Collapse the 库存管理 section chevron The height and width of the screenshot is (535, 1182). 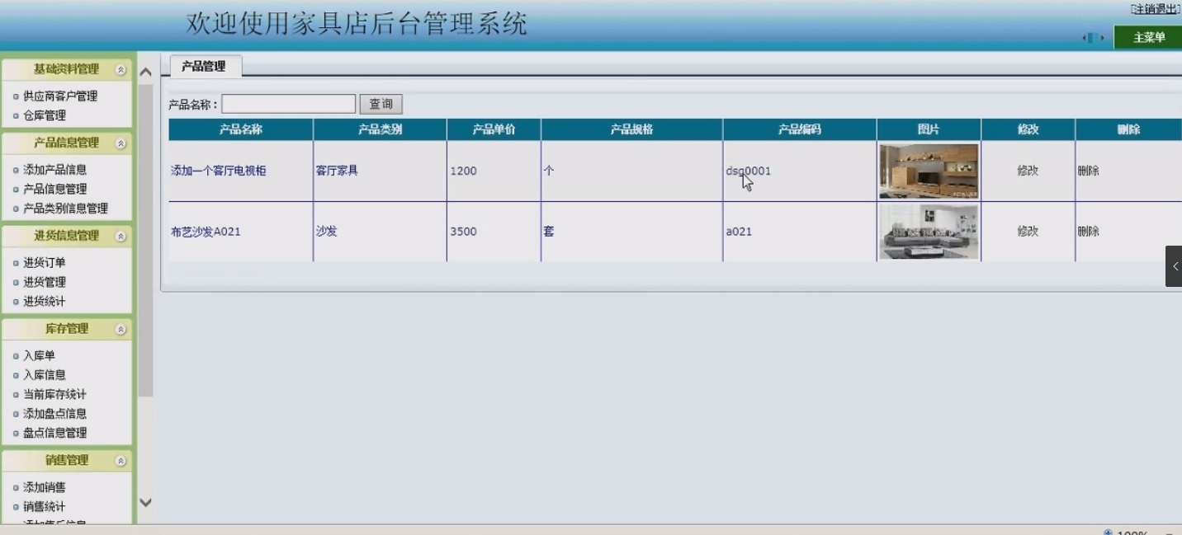coord(121,330)
